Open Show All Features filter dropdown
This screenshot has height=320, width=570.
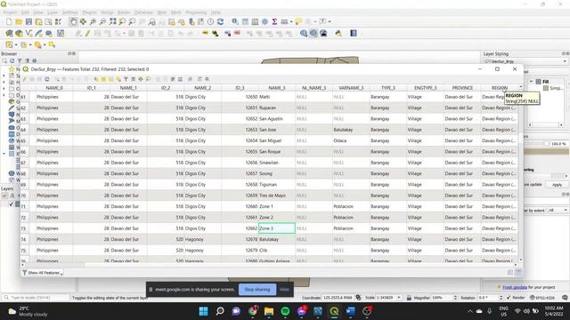43,273
